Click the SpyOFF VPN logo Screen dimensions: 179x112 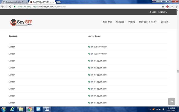click(x=21, y=22)
